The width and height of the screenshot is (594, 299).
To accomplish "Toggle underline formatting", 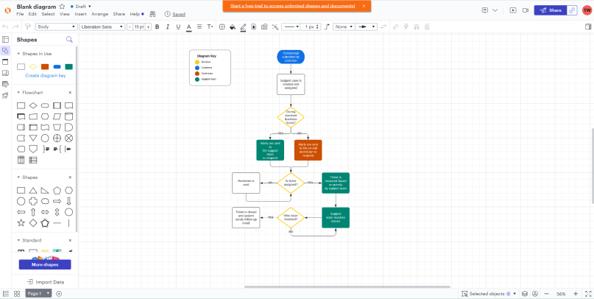I will coord(178,27).
